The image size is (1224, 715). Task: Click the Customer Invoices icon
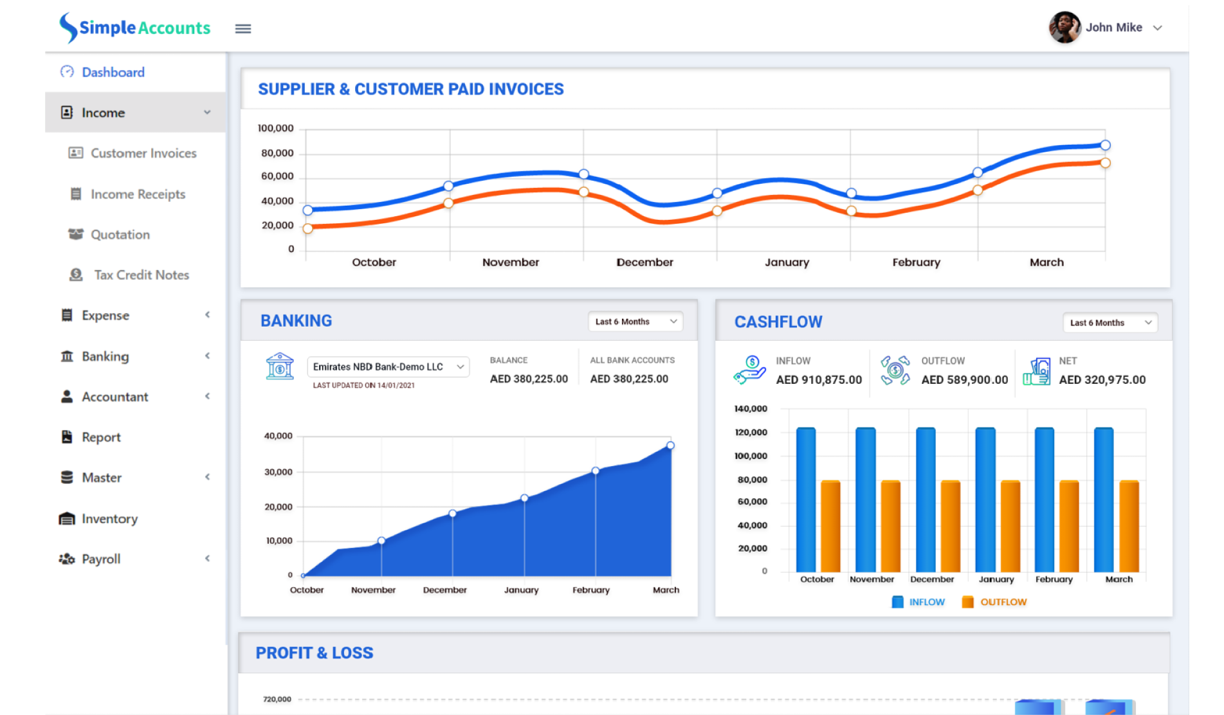coord(75,152)
